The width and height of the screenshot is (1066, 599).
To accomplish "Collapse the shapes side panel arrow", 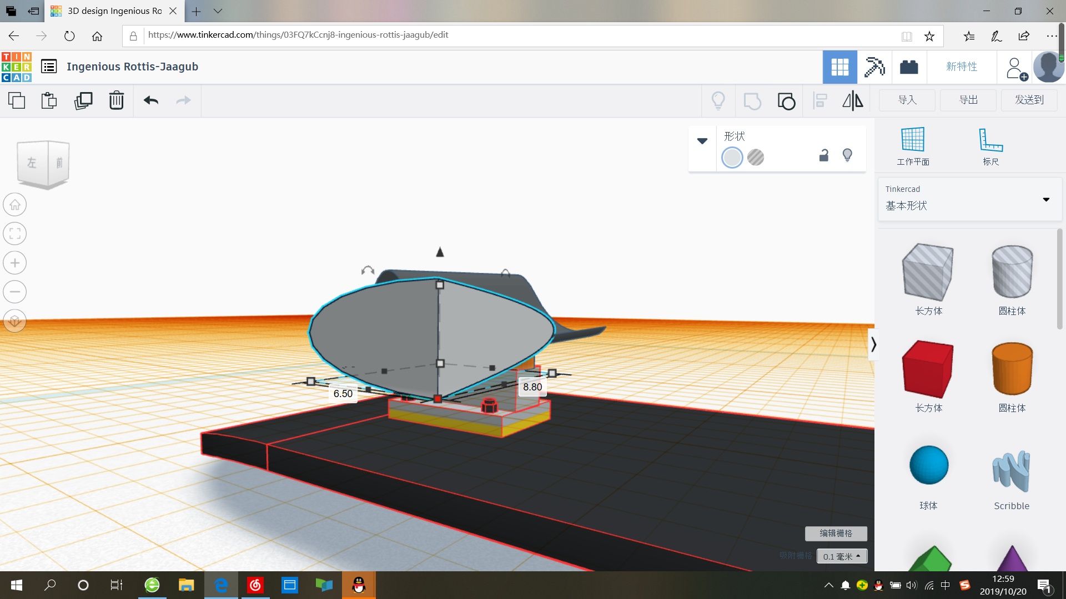I will coord(873,344).
